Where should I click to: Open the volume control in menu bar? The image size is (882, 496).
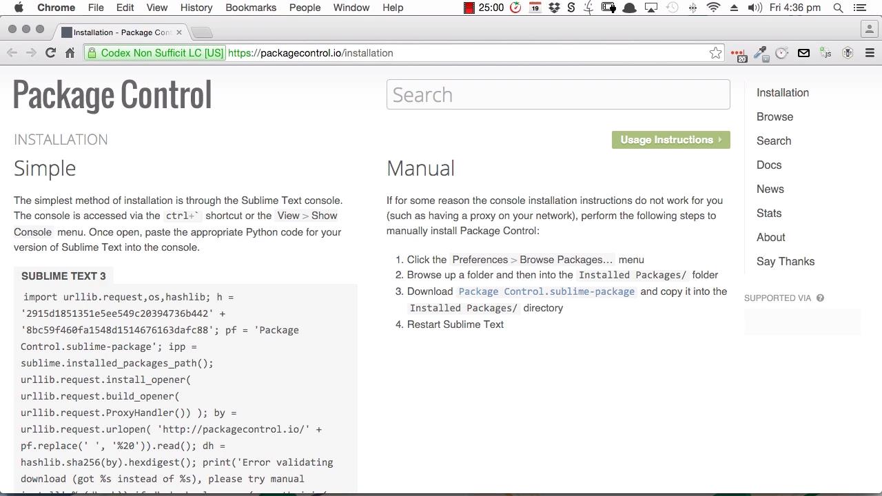755,8
